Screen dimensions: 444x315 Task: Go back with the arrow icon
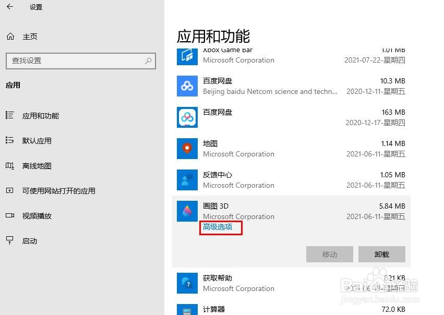pos(10,7)
